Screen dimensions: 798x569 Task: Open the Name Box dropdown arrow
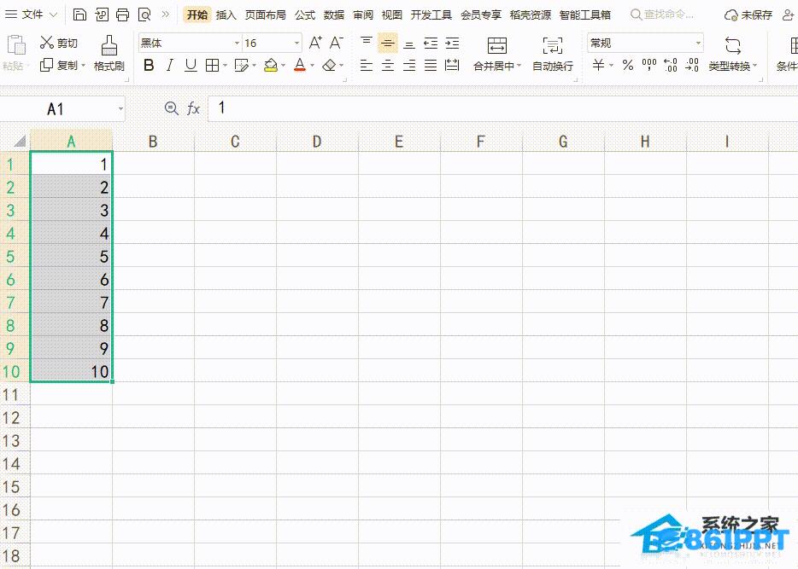[x=120, y=108]
